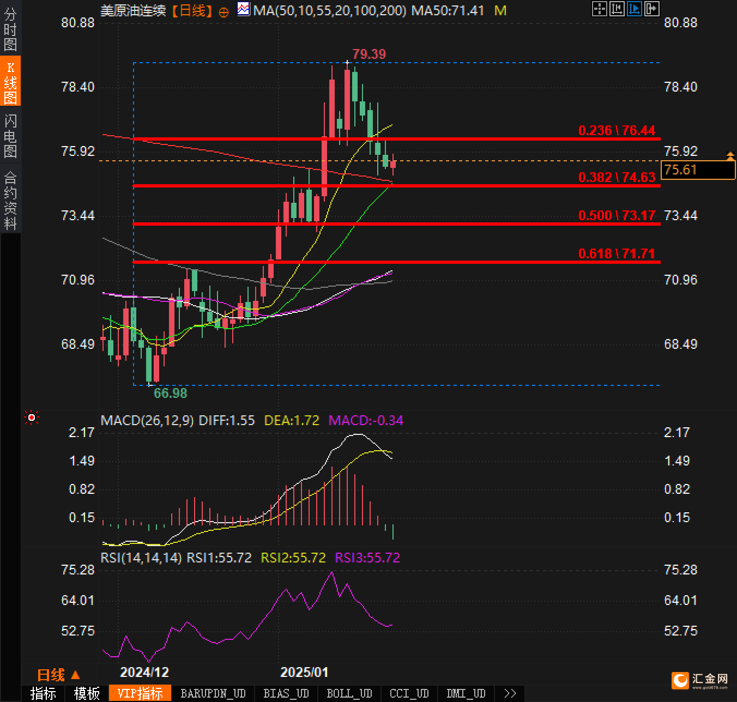This screenshot has height=702, width=737.
Task: Click the orange crosshair icon beside 日线
Action: (223, 11)
